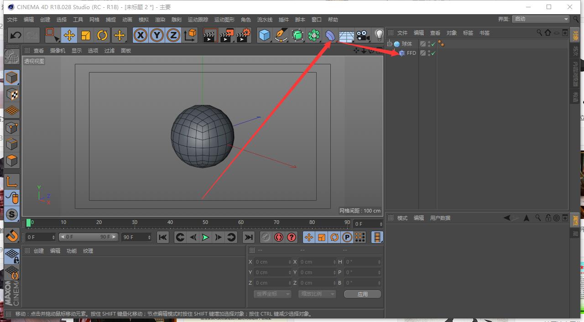Click the Undo arrow icon

tap(16, 35)
